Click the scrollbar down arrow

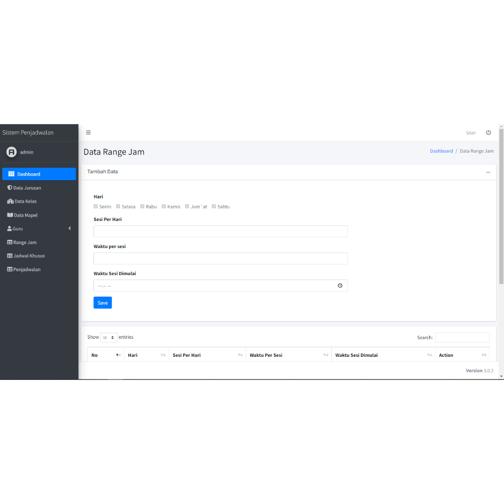tap(501, 376)
